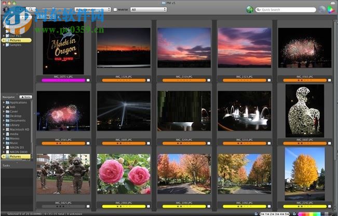Click the NIKON D3 card icon

8,148
